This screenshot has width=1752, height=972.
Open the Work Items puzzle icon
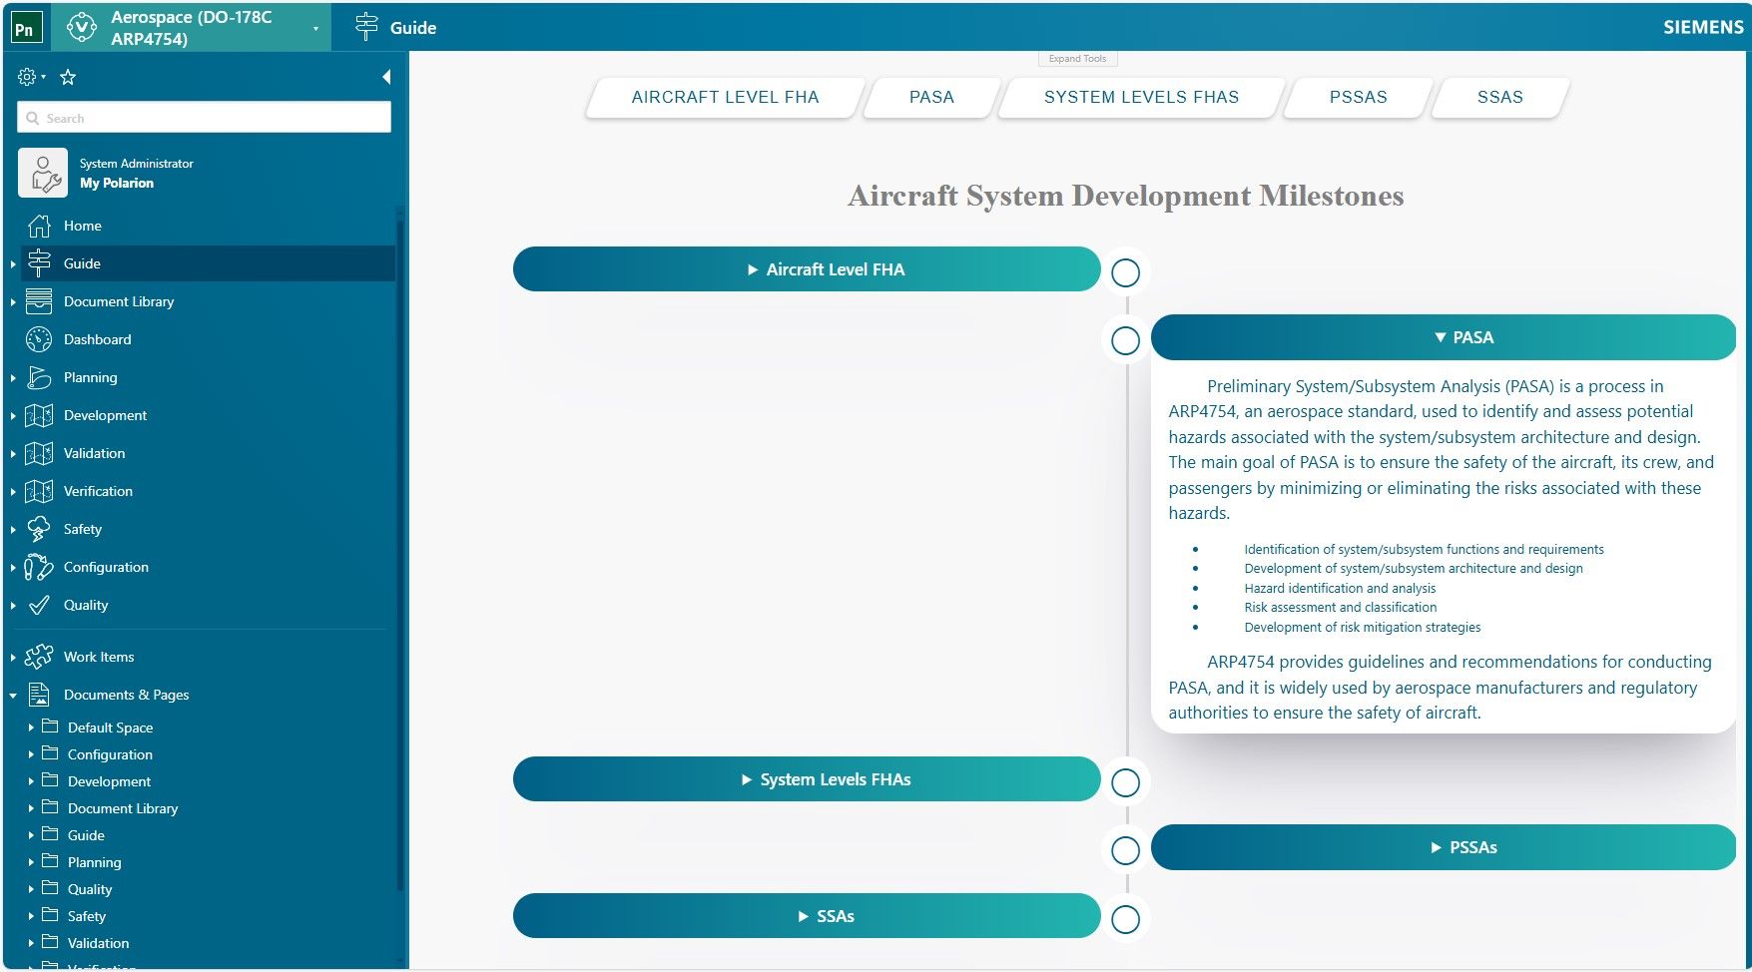tap(40, 657)
